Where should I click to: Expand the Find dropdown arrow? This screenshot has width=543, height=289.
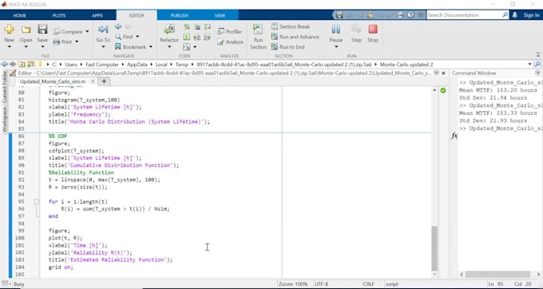[137, 37]
